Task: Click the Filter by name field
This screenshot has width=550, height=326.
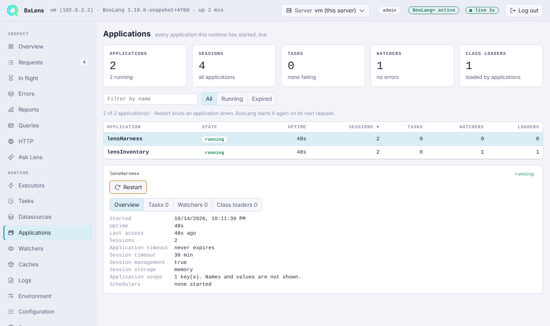Action: 150,99
